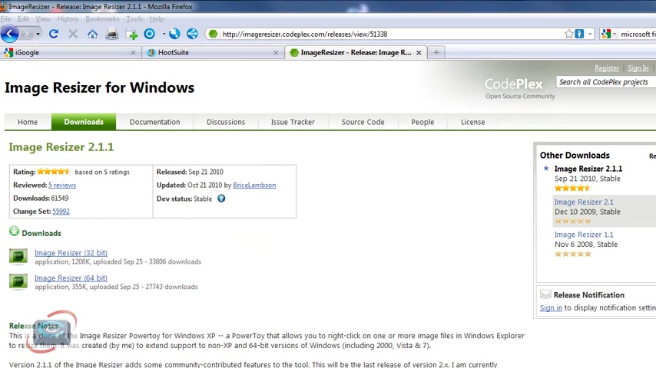
Task: Close the iGoogle tab
Action: (133, 53)
